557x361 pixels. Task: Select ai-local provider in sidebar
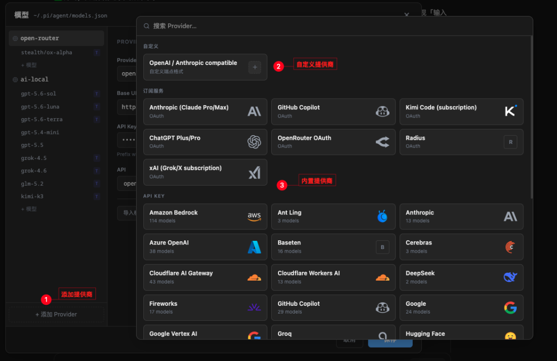(x=57, y=79)
